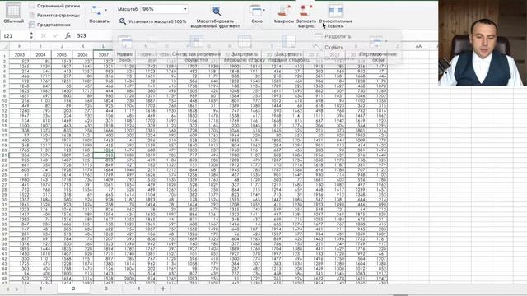
Task: Click the fx insert function icon
Action: point(68,35)
